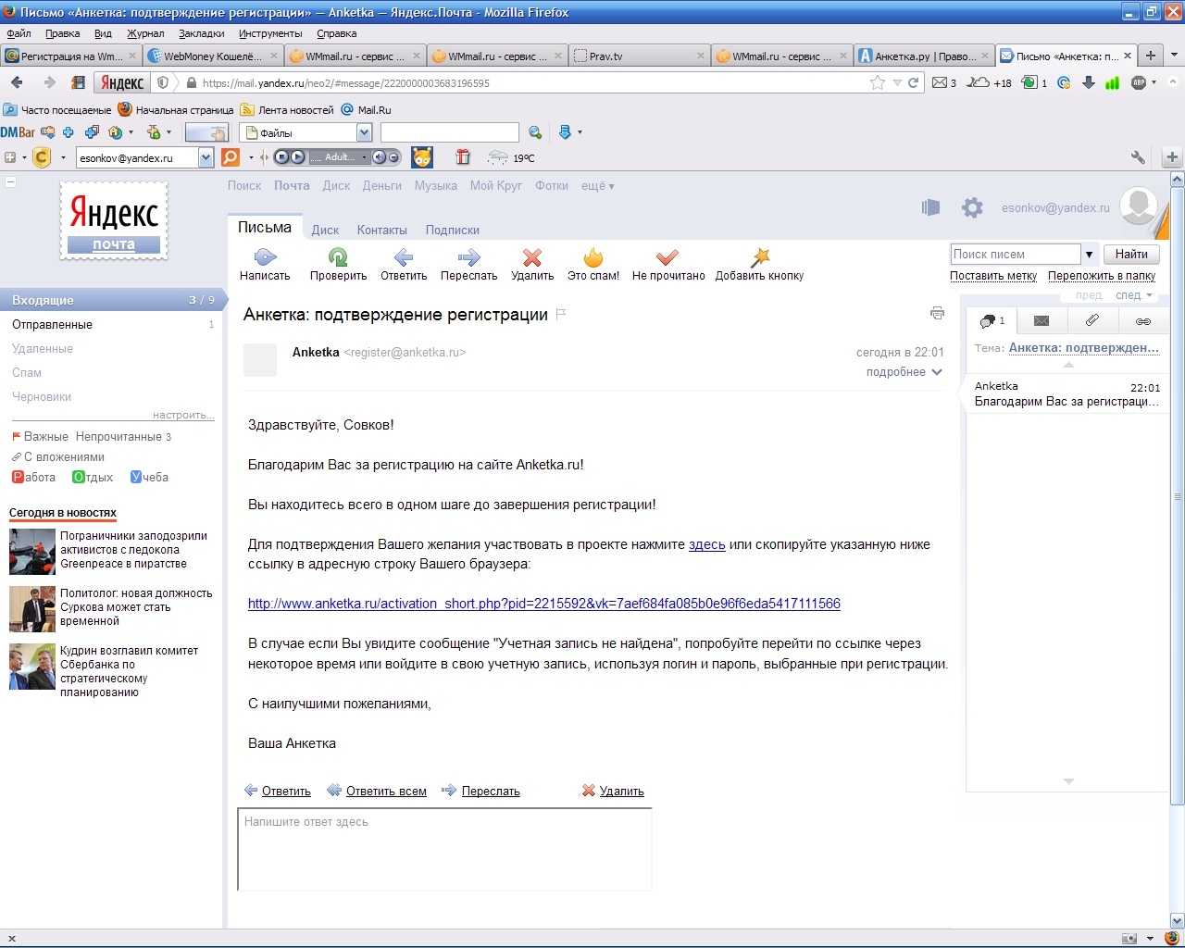Click Переложить в папку link
1185x948 pixels.
point(1102,276)
